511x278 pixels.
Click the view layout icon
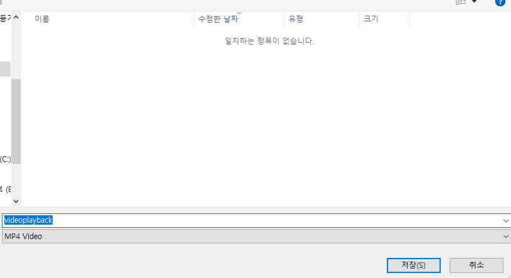461,3
